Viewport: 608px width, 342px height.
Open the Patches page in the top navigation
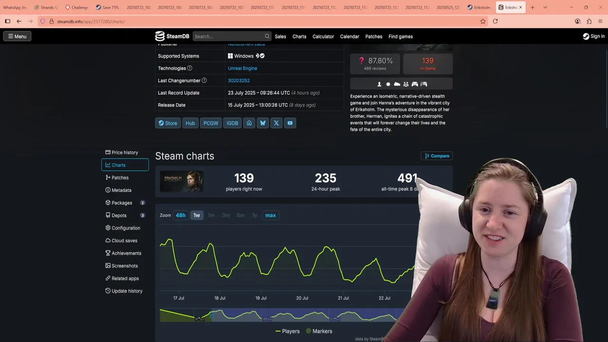(374, 37)
